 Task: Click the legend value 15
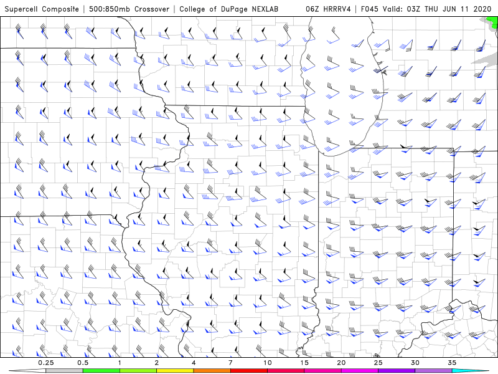304,363
